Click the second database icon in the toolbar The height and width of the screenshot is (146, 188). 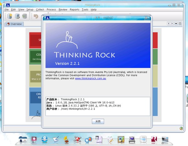(17, 16)
